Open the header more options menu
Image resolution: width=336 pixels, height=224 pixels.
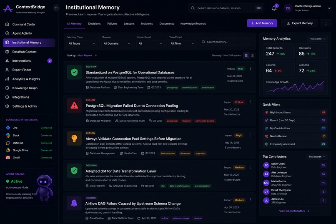click(x=326, y=23)
